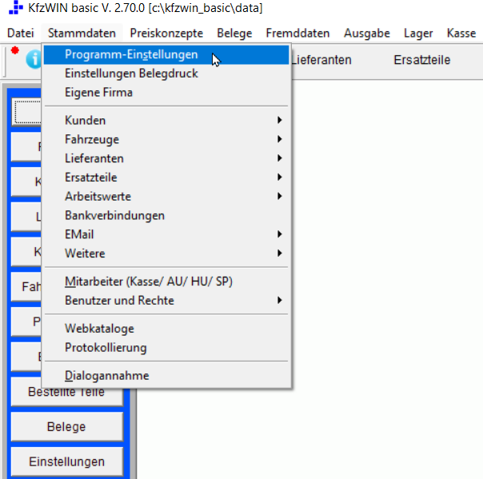This screenshot has height=479, width=483.
Task: Open Webkataloge menu entry
Action: tap(166, 329)
